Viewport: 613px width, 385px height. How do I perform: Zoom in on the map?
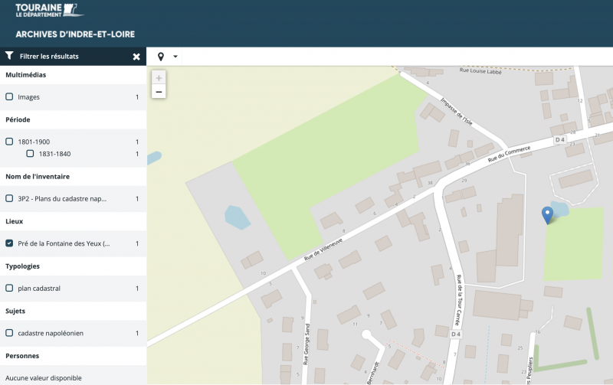159,78
